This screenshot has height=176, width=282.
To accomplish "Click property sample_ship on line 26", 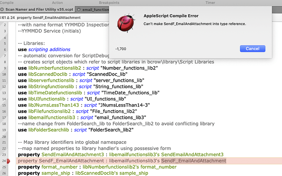I will 56,173.
